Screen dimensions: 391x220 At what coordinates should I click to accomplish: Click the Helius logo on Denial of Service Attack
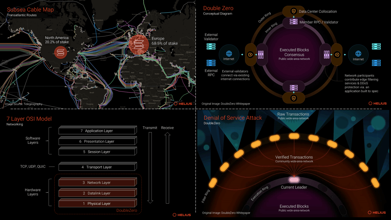(x=377, y=212)
